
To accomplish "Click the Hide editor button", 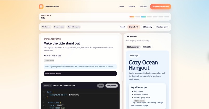I will (147, 47).
